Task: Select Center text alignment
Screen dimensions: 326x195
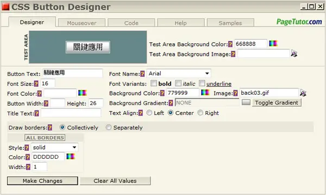Action: (x=171, y=113)
